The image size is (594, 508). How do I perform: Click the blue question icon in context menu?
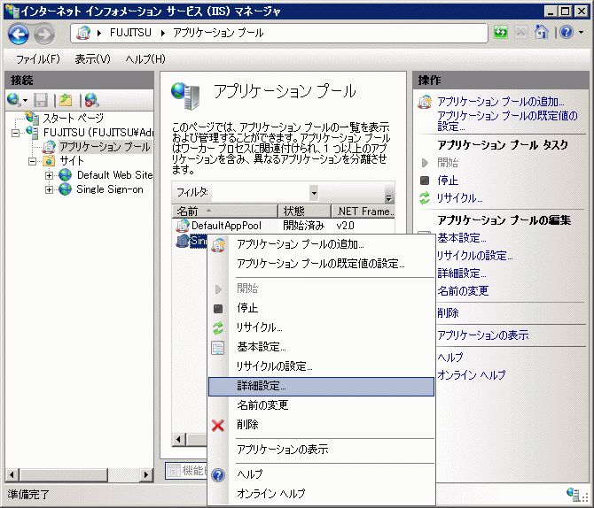tap(218, 475)
